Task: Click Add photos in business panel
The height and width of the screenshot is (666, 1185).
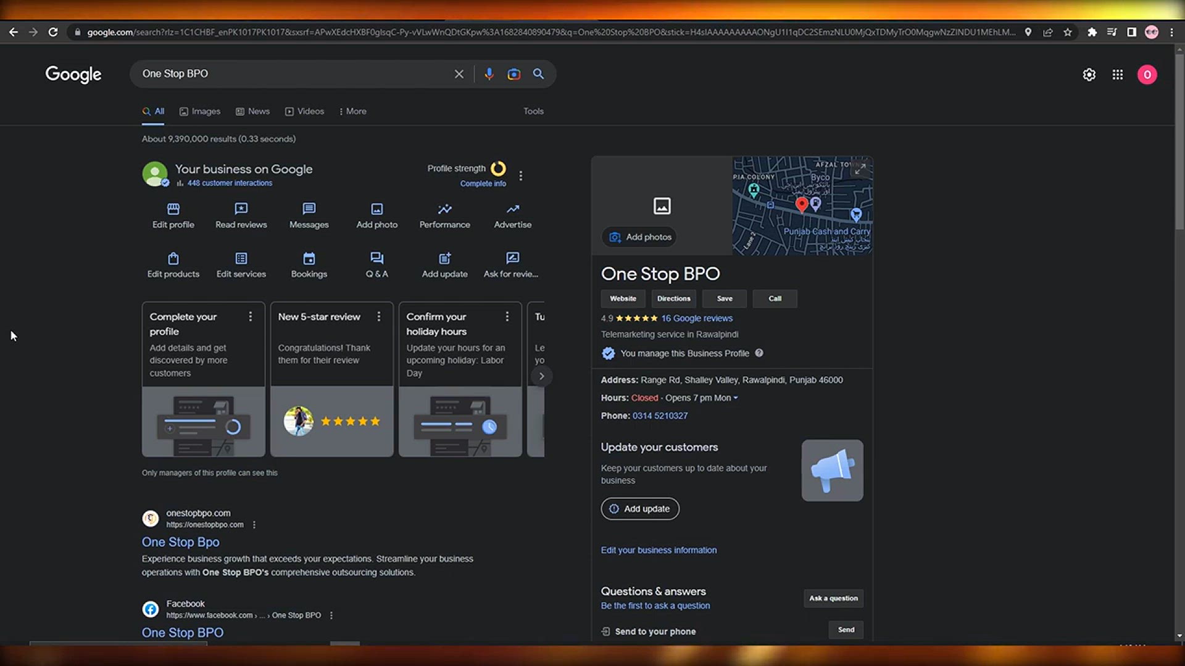Action: pyautogui.click(x=640, y=237)
